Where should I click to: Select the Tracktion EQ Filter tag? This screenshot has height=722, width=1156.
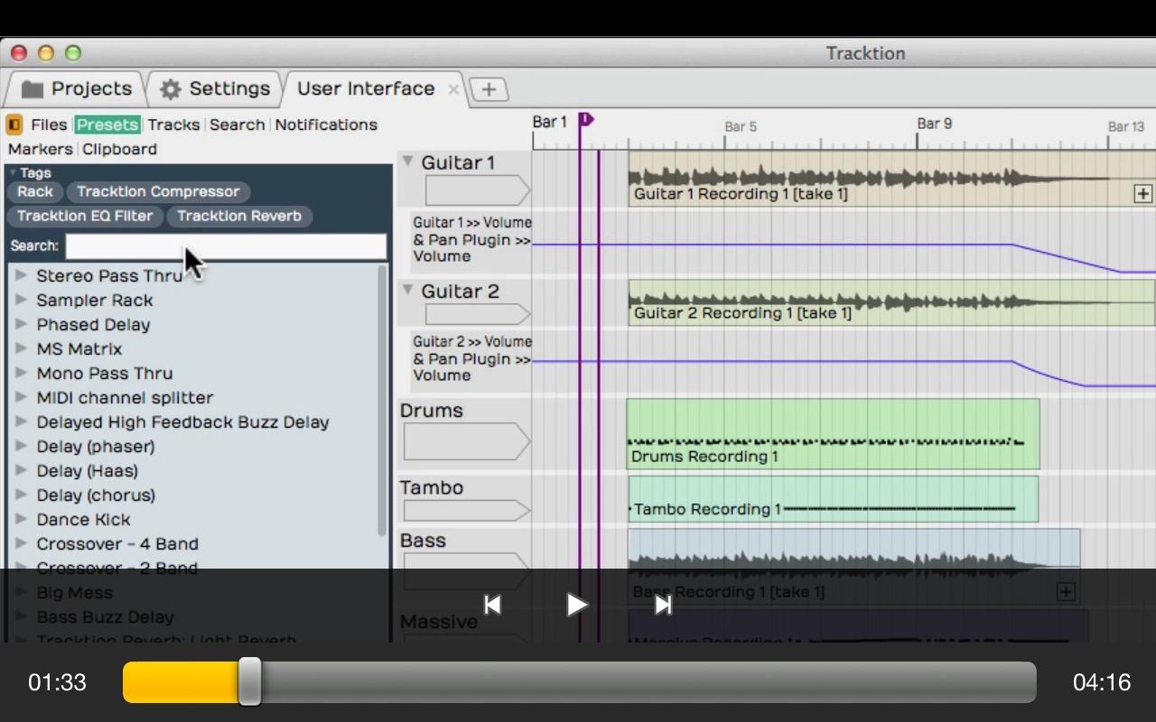(86, 216)
